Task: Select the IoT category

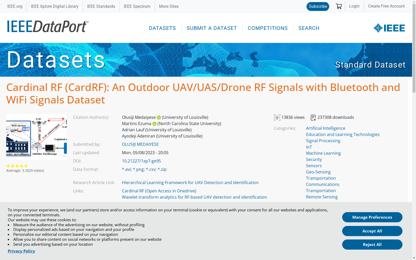Action: click(x=309, y=147)
